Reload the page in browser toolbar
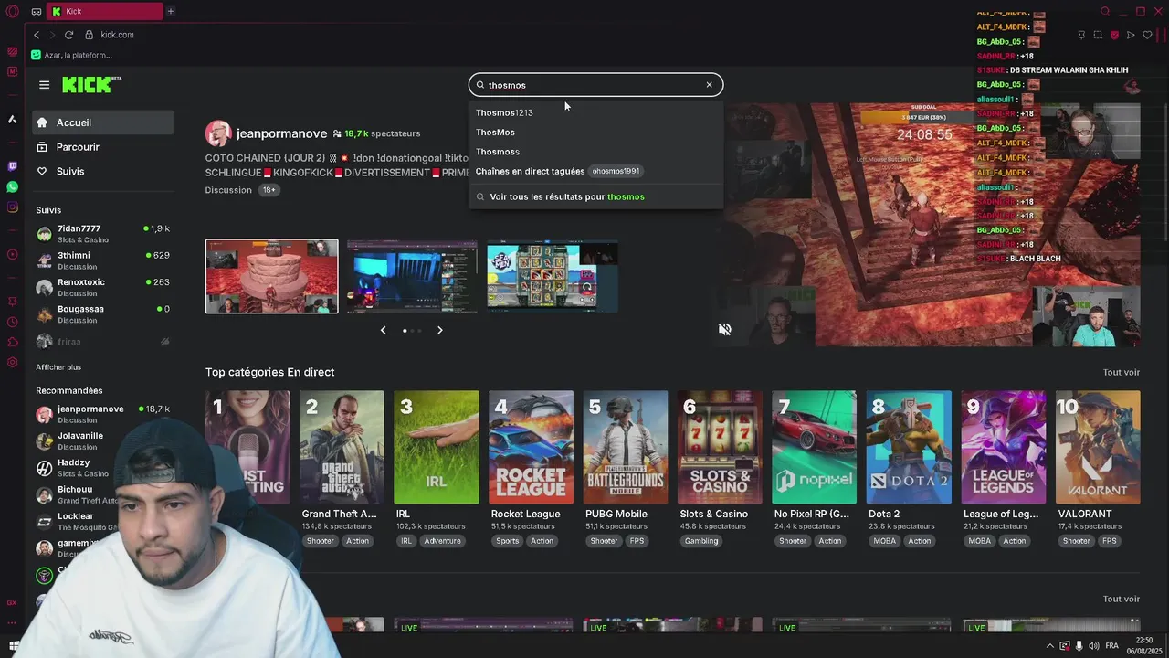 (68, 35)
